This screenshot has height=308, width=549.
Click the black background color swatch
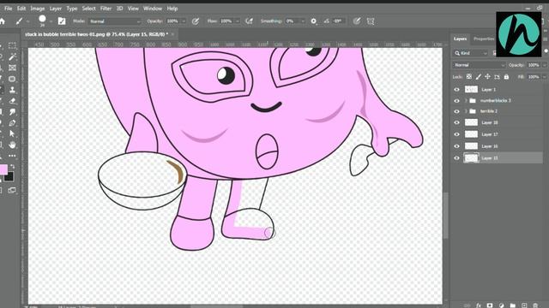pyautogui.click(x=9, y=177)
